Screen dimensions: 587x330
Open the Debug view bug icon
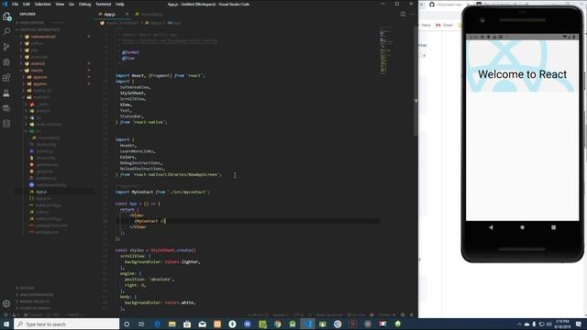click(6, 62)
